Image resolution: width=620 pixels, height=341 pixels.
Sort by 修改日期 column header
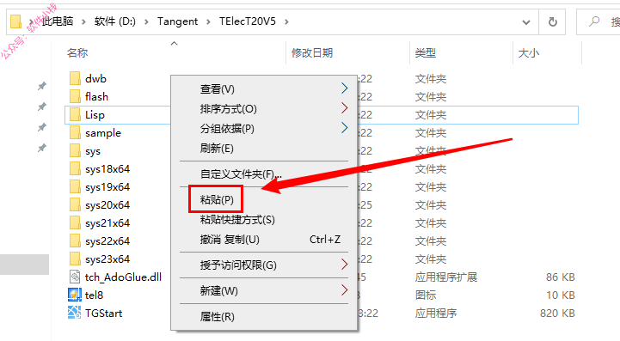(x=312, y=53)
